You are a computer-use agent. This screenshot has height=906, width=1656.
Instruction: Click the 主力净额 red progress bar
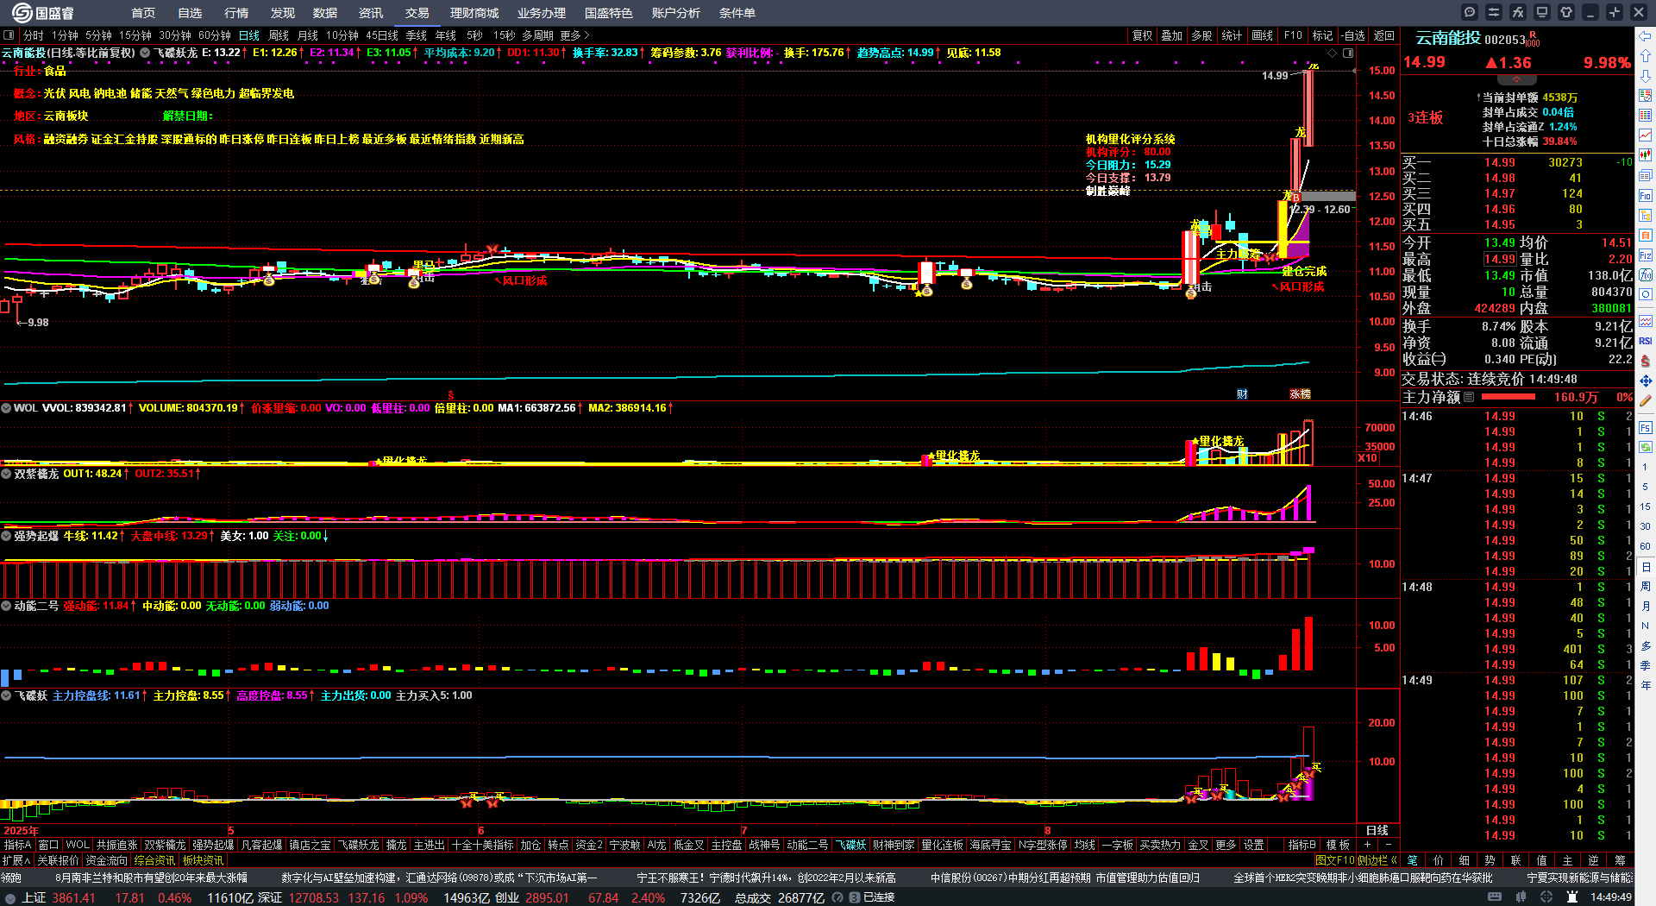1508,397
